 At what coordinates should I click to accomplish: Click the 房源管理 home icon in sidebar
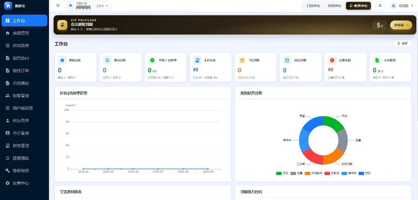pyautogui.click(x=7, y=33)
